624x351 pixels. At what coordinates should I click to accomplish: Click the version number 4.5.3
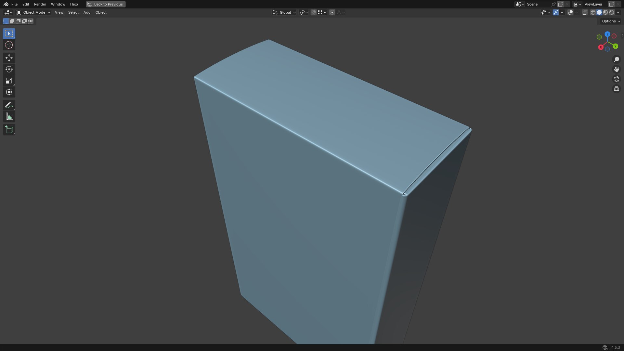point(616,348)
